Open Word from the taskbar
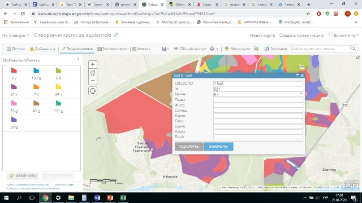The height and width of the screenshot is (203, 362). (x=97, y=198)
